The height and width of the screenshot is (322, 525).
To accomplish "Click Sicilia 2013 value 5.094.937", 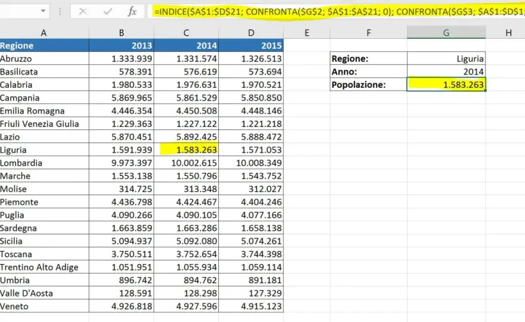I will tap(122, 241).
